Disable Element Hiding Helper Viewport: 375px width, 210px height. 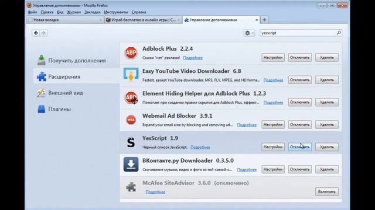299,102
